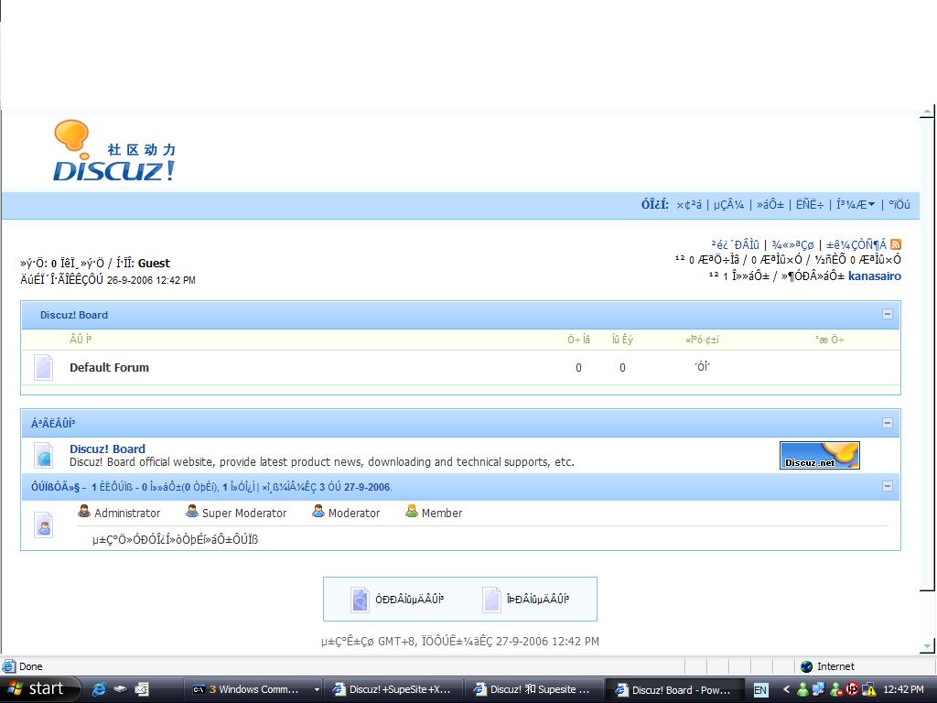Click the "Super Moderator" legend label
Viewport: 937px width, 703px height.
pos(244,513)
